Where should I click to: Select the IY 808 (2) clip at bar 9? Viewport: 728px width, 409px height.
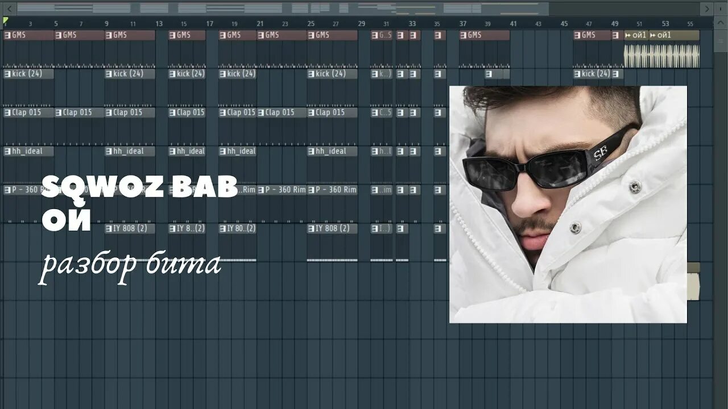(x=130, y=228)
